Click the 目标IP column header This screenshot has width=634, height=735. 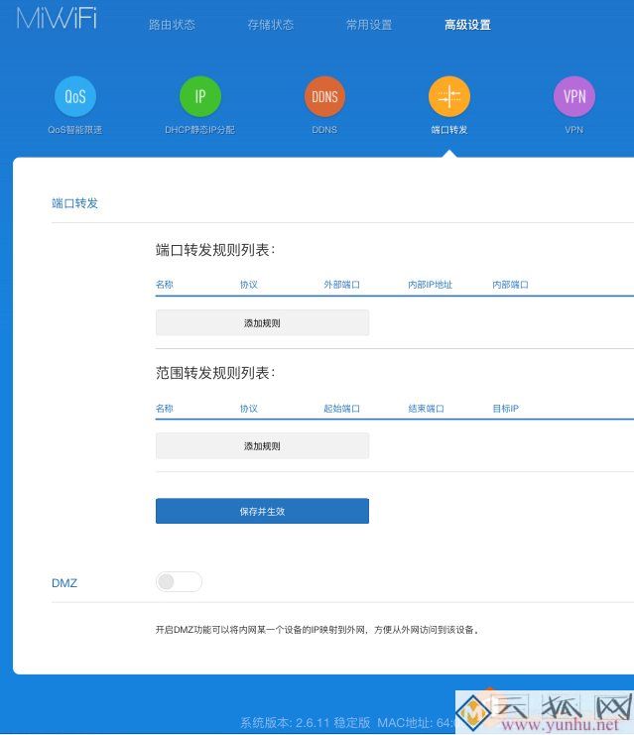point(505,409)
